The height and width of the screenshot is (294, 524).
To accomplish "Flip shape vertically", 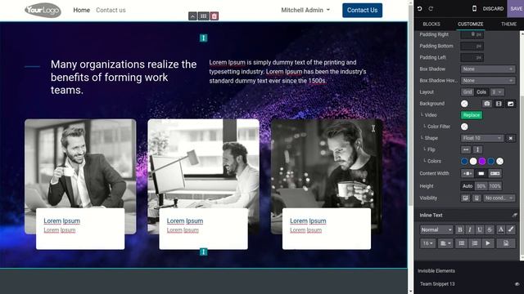I will (477, 149).
